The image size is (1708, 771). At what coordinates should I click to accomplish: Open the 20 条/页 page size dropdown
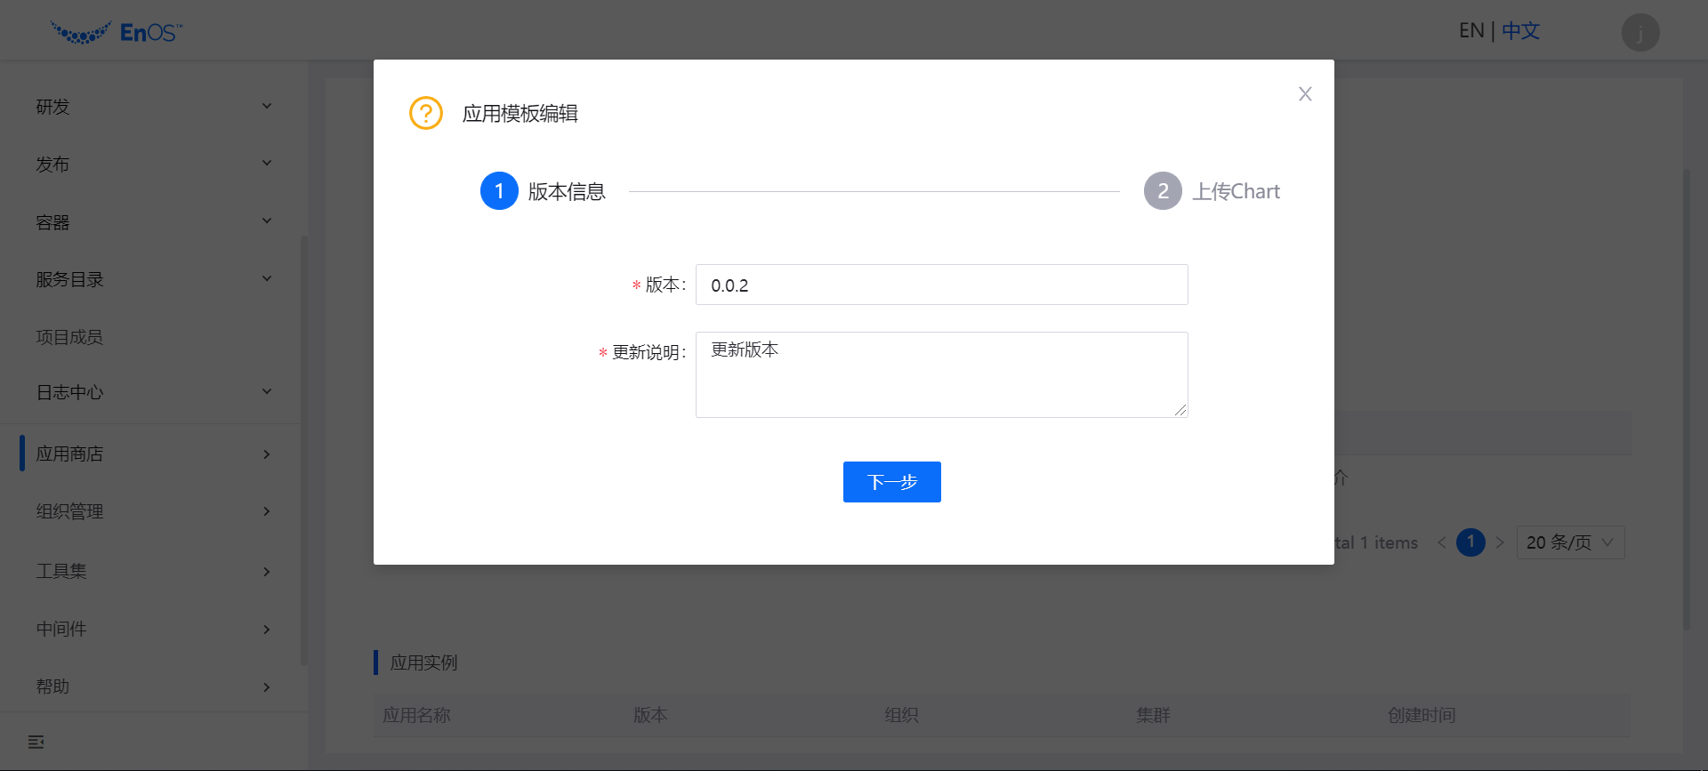point(1570,542)
